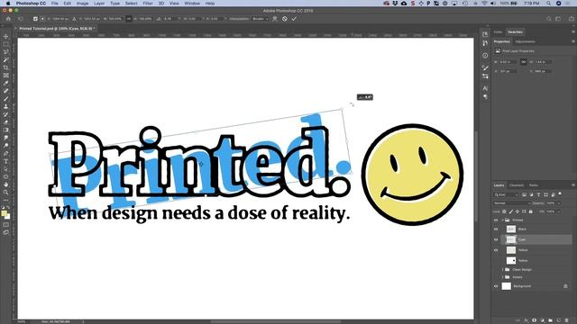Select the Eraser tool
Image resolution: width=577 pixels, height=324 pixels.
(x=6, y=122)
